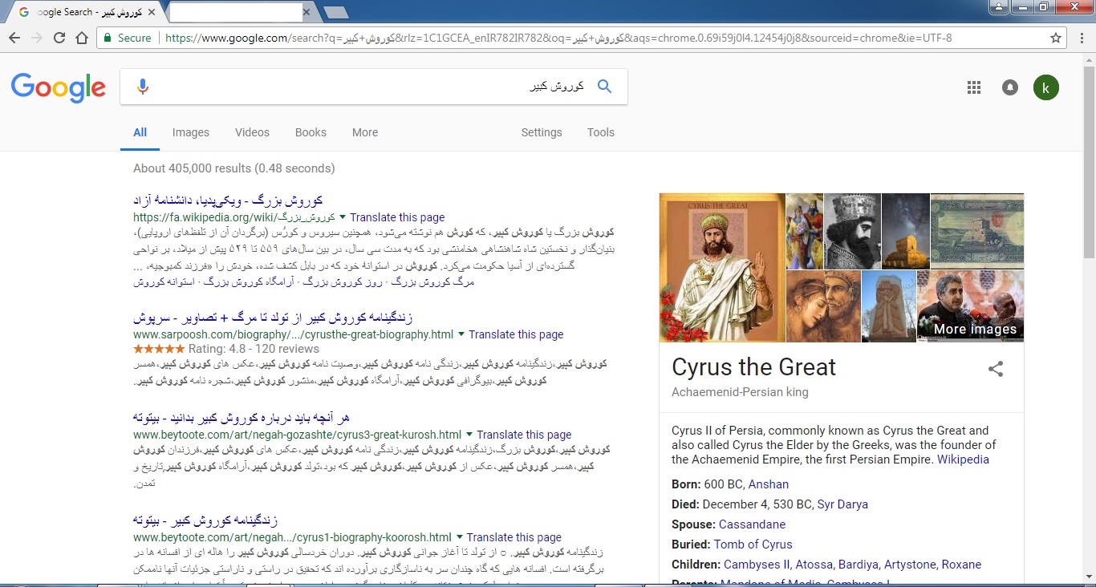
Task: Click the More images thumbnail
Action: click(970, 306)
